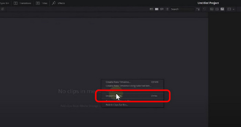Click the link icon below Sync Bin
Screen dimensions: 241x127
[x=2, y=9]
